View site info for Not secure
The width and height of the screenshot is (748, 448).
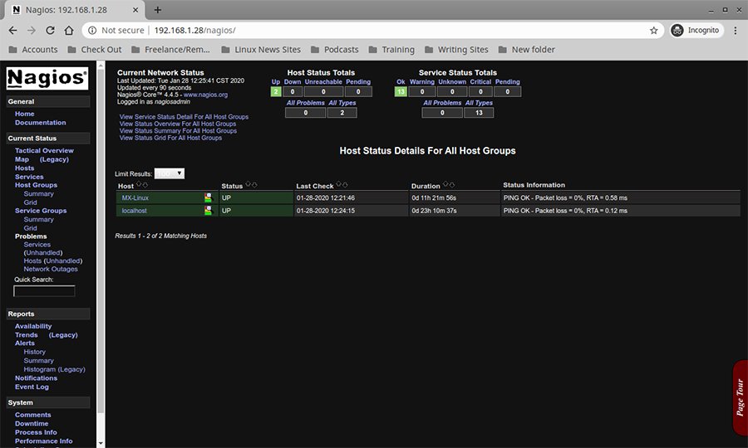[x=116, y=30]
